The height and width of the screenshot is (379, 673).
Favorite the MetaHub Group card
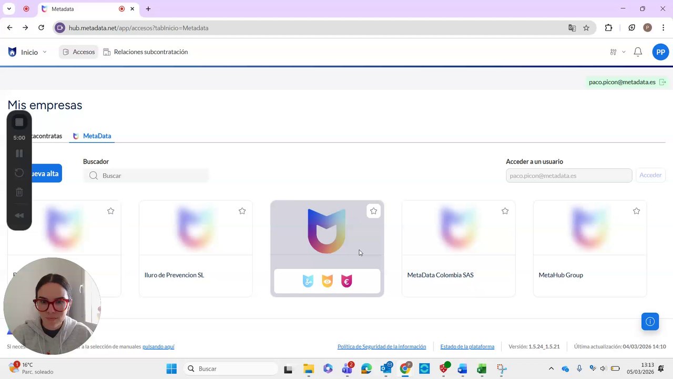coord(636,211)
